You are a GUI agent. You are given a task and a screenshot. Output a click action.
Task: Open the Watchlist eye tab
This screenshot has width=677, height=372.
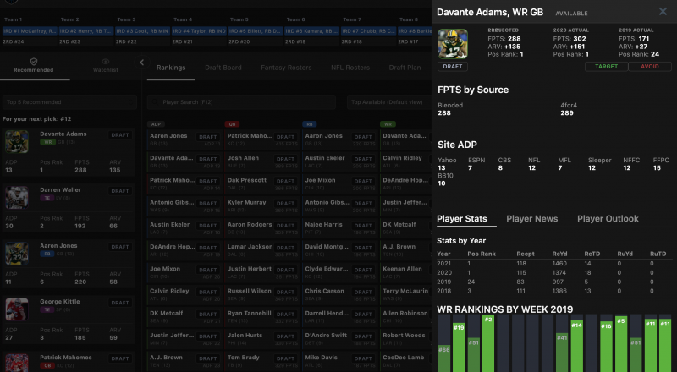click(105, 66)
